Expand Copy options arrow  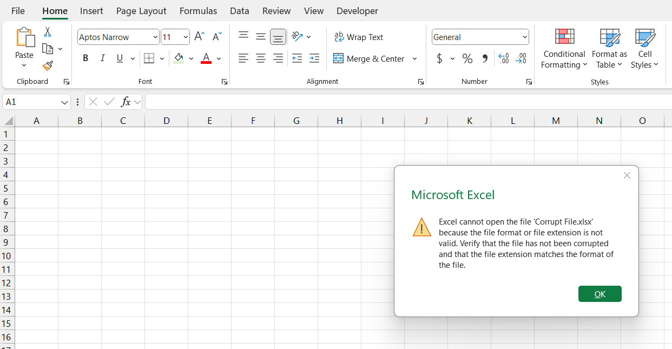click(60, 49)
